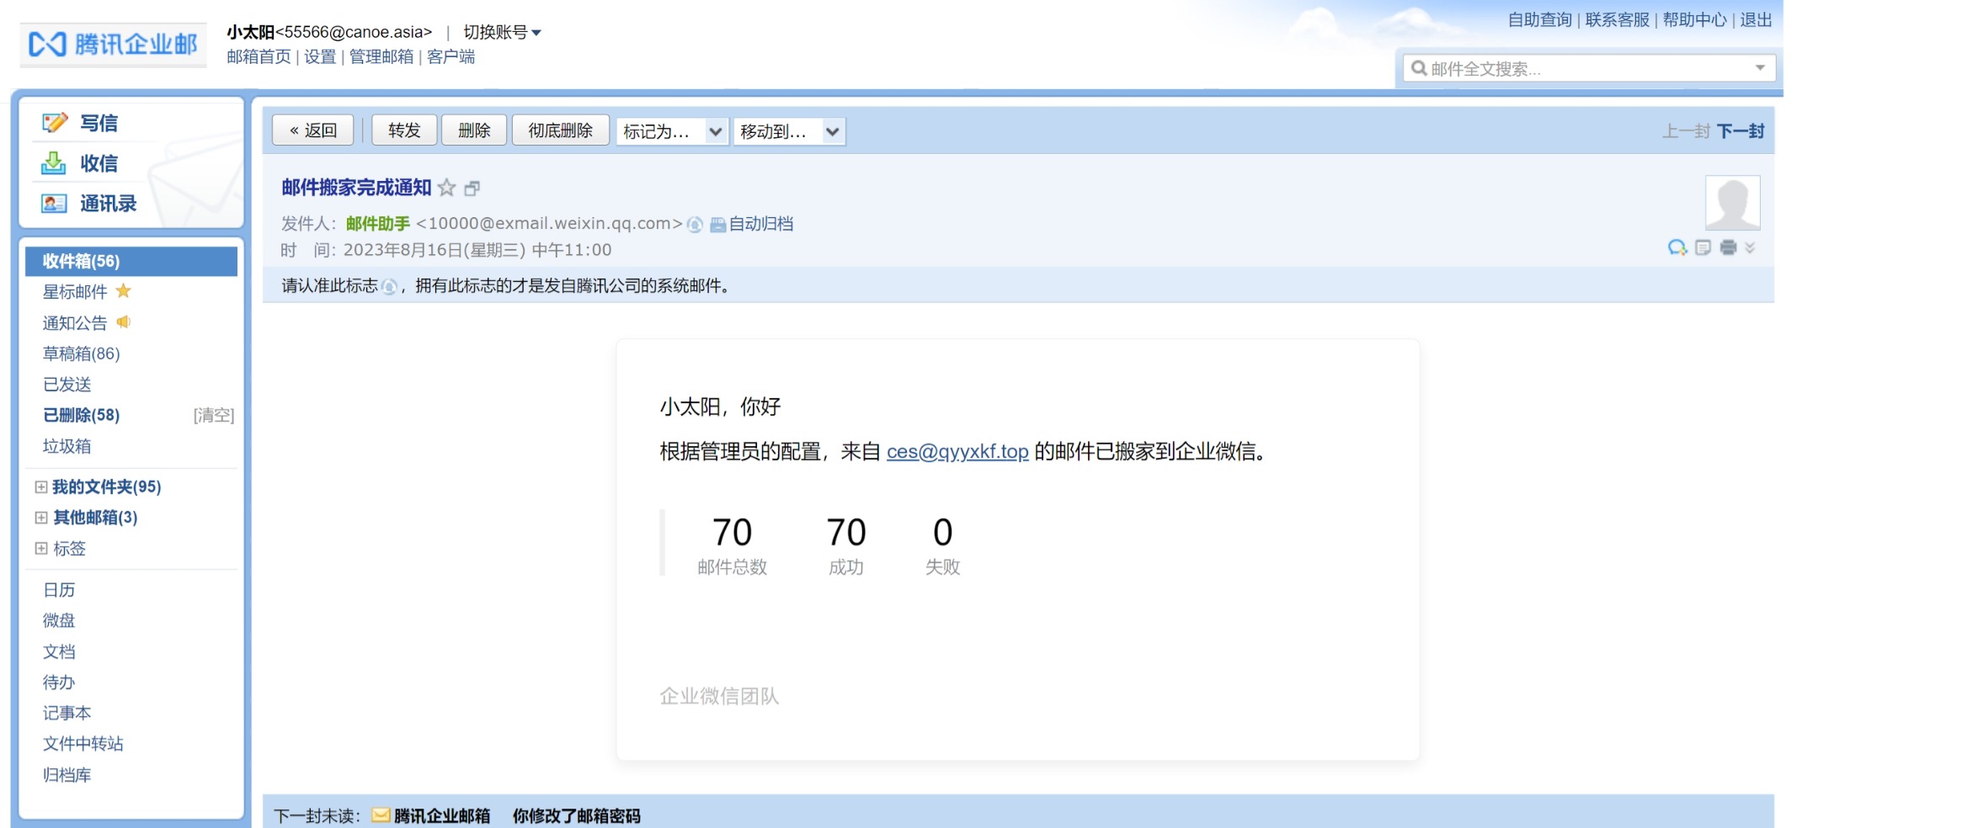
Task: Click 客户端 client link
Action: coord(451,56)
